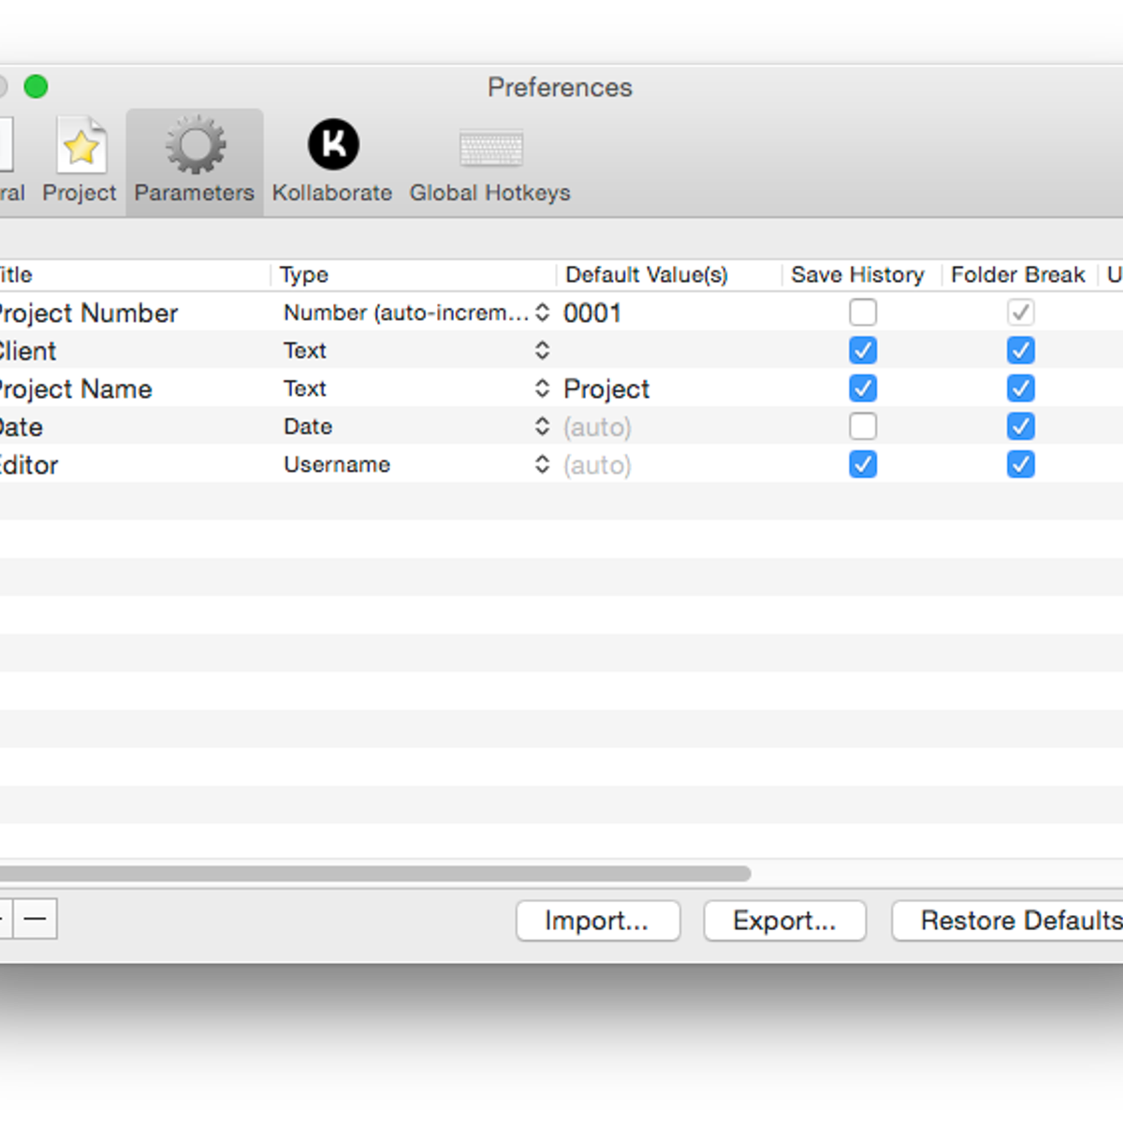
Task: Open the Parameters gear icon
Action: [194, 159]
